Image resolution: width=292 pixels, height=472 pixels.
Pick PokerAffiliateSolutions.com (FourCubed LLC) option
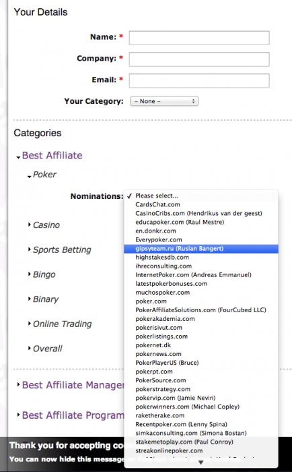click(201, 310)
